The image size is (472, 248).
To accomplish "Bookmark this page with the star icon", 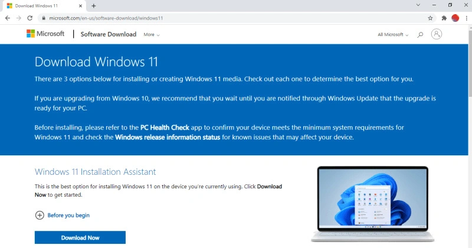I will tap(430, 18).
